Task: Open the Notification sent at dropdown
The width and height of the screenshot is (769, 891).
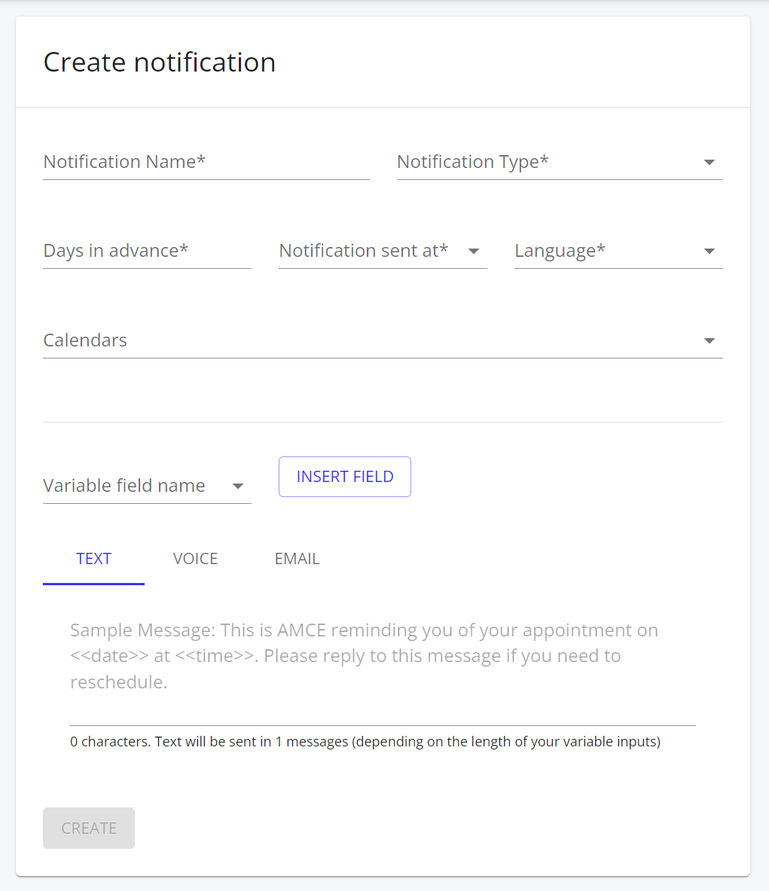Action: pyautogui.click(x=371, y=251)
